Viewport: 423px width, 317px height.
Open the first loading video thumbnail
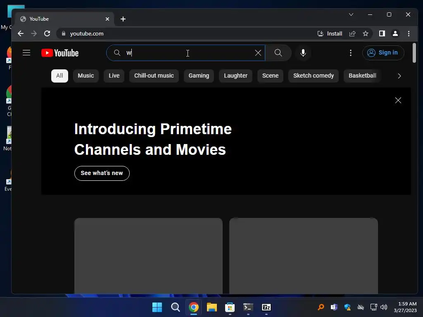148,256
